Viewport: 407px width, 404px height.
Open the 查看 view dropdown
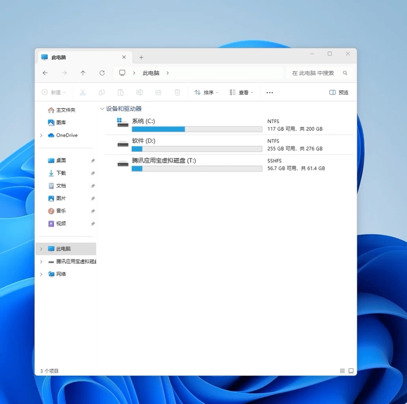(x=241, y=93)
